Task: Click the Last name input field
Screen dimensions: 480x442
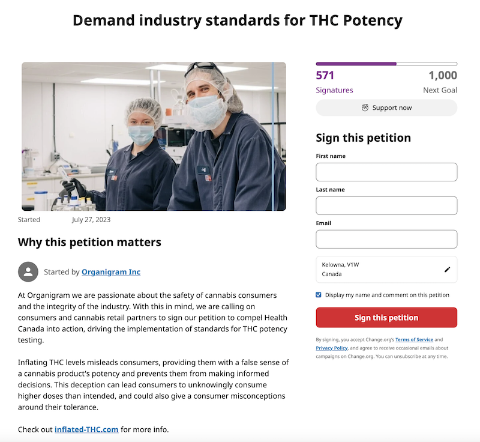Action: (386, 205)
